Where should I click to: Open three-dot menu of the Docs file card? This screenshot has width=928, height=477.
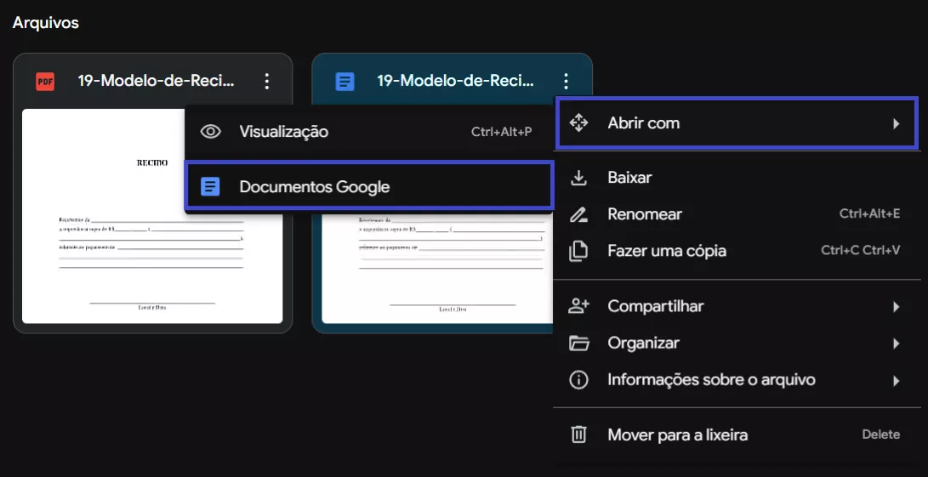pyautogui.click(x=566, y=81)
